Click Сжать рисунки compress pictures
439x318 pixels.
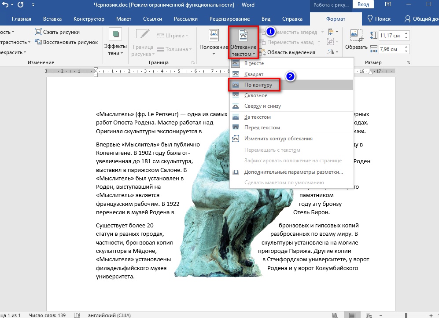[x=57, y=32]
